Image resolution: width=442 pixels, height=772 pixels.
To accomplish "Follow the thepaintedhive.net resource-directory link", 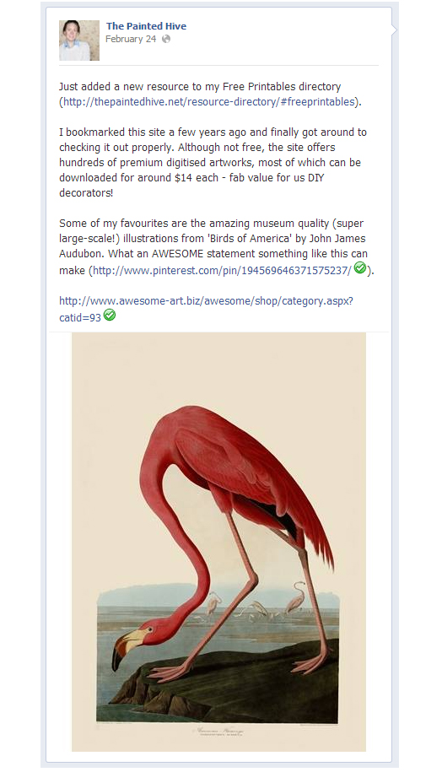I will (208, 102).
